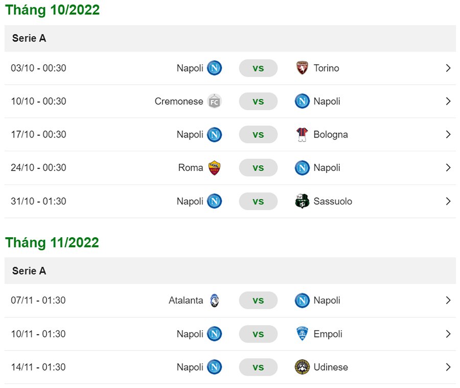Screen dimensions: 460x388
Task: Open the chevron on the Napoli vs Udinese row
Action: point(448,367)
